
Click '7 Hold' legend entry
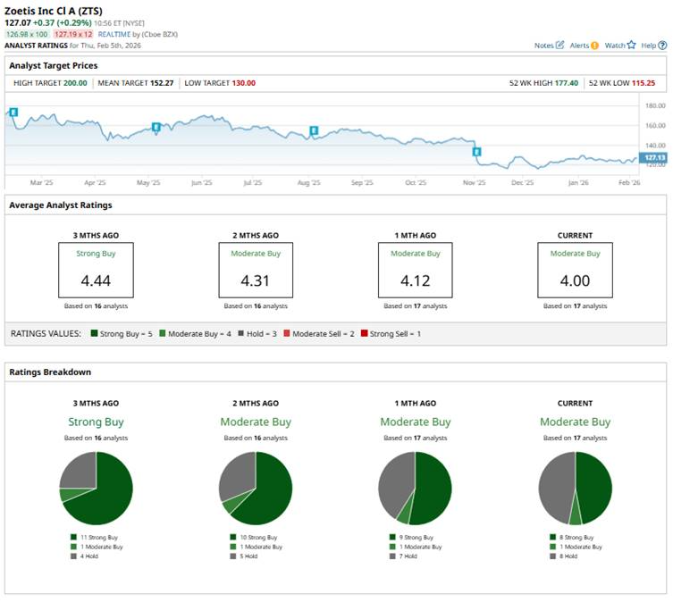point(403,556)
